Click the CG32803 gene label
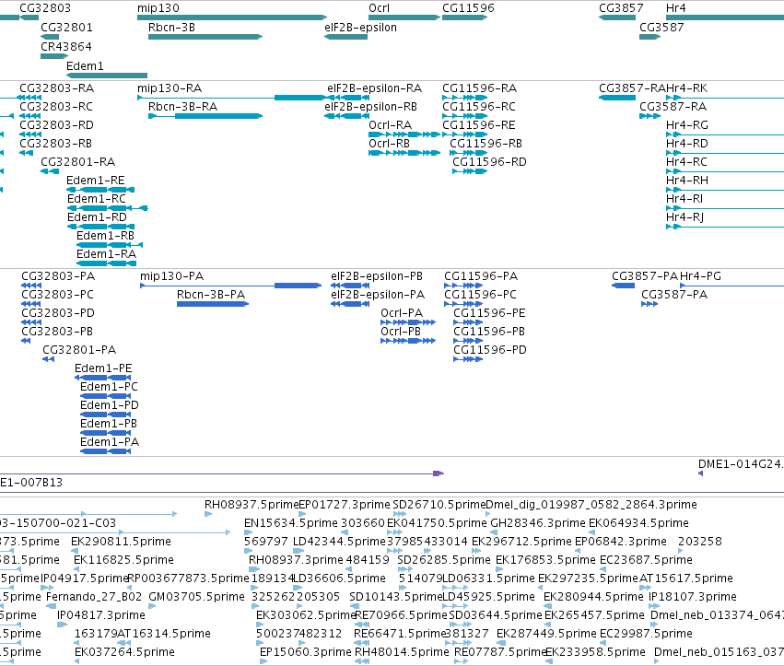This screenshot has height=666, width=784. coord(45,8)
